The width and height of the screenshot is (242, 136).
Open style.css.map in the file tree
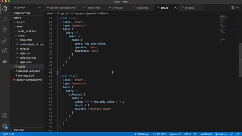click(27, 58)
